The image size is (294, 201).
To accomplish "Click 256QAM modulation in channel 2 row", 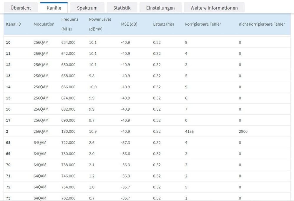I will pyautogui.click(x=41, y=132).
